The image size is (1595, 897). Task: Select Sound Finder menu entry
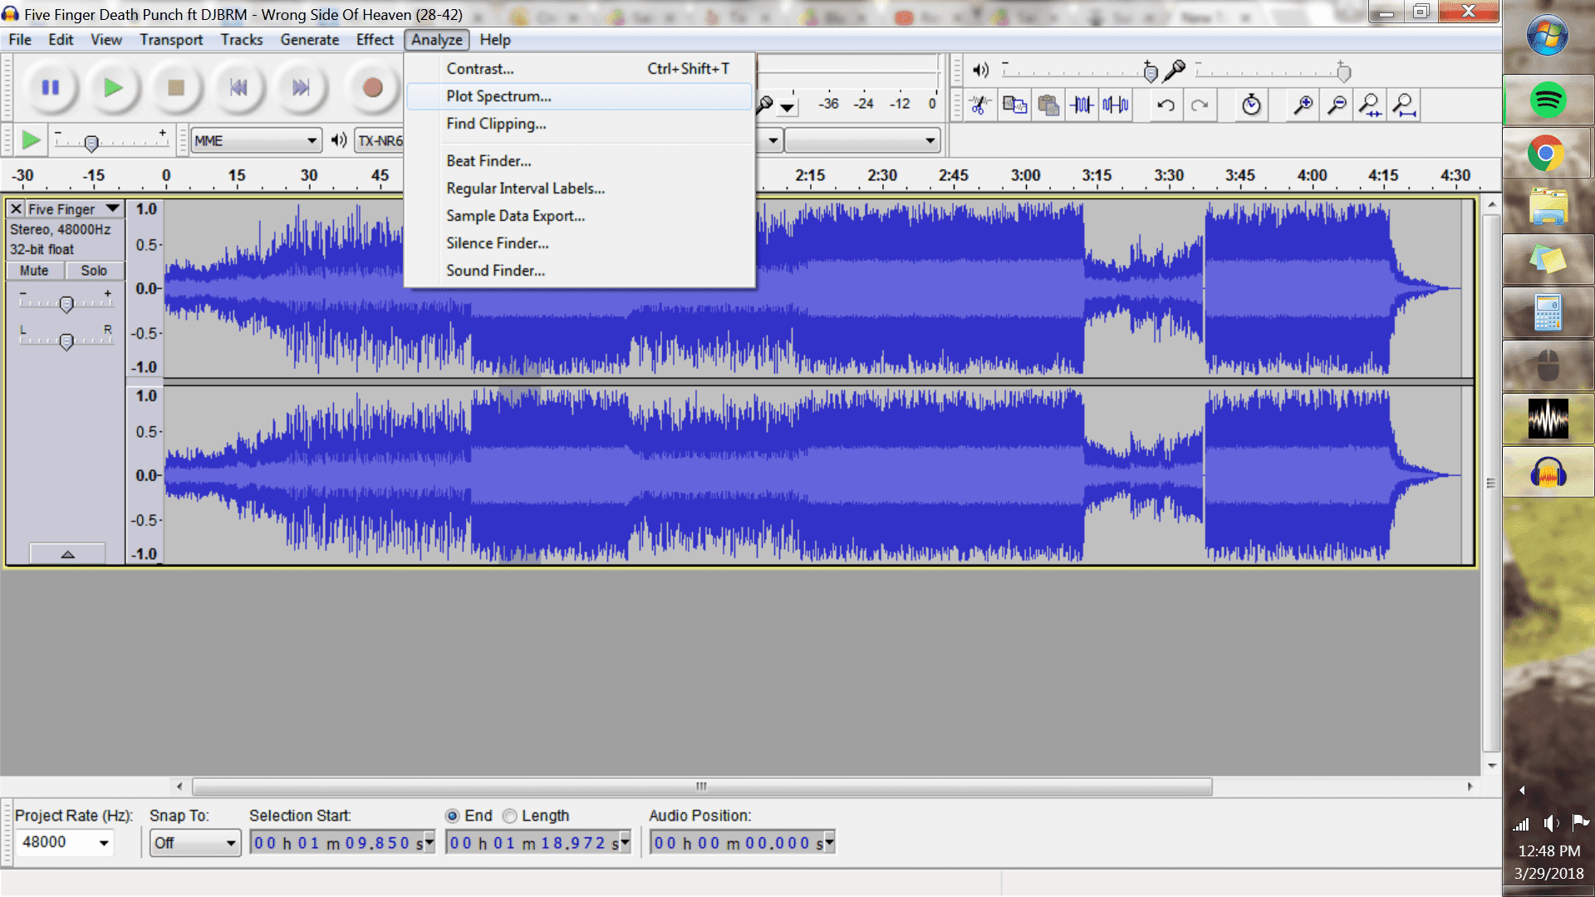580,271
